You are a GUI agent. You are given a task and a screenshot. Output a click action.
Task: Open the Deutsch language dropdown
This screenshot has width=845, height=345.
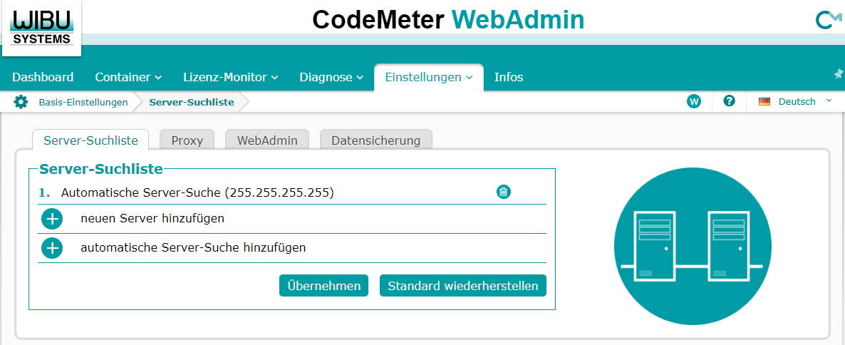pos(795,101)
